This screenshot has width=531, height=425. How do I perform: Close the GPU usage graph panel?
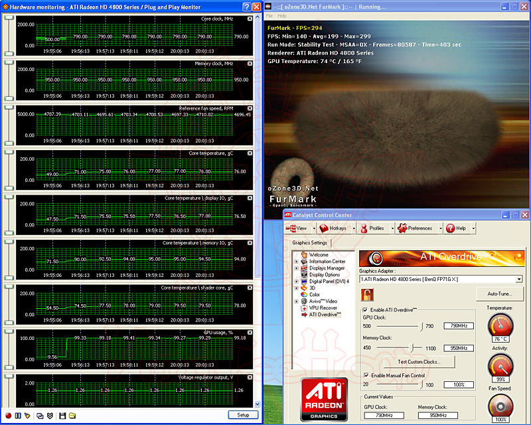250,333
